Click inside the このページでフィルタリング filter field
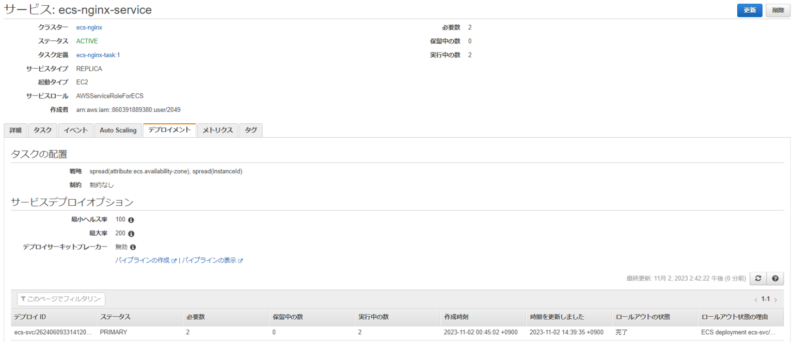The width and height of the screenshot is (793, 342). pos(62,299)
